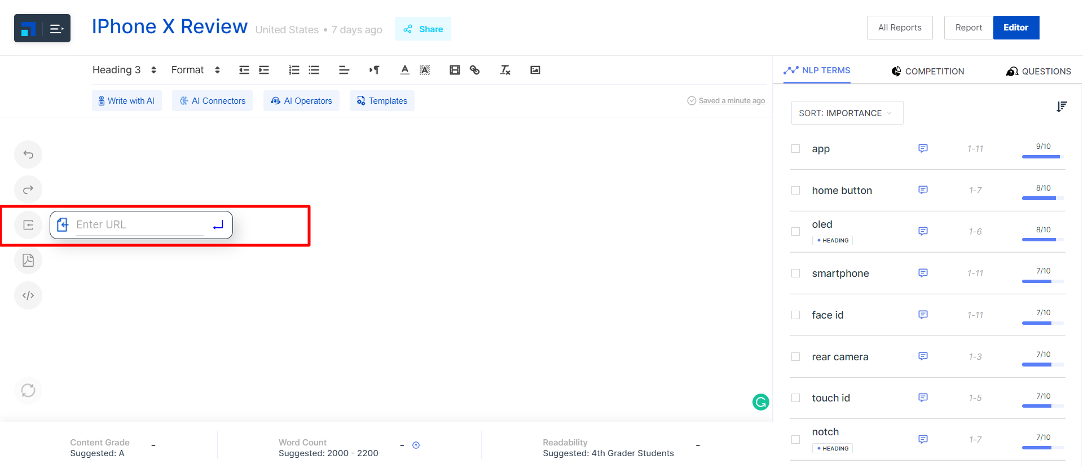
Task: Open the Format dropdown
Action: click(196, 70)
